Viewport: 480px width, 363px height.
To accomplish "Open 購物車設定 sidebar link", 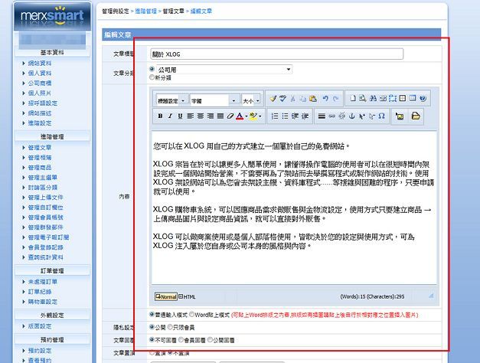I will [43, 302].
